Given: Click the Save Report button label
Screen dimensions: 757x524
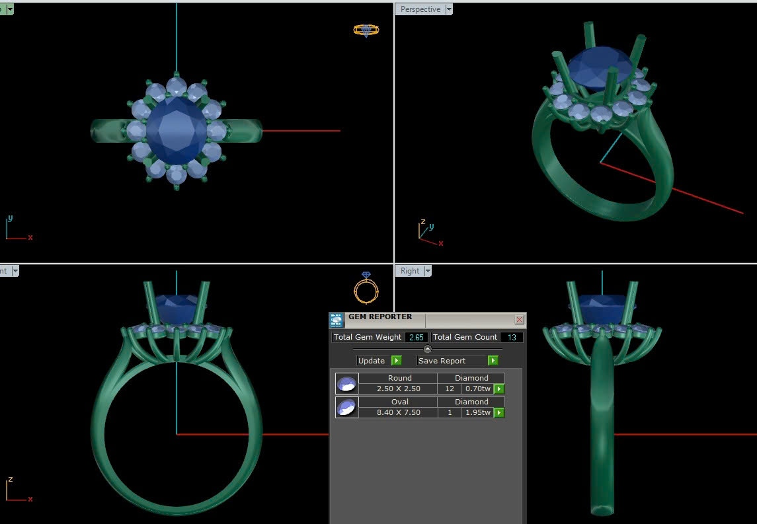Looking at the screenshot, I should 442,361.
